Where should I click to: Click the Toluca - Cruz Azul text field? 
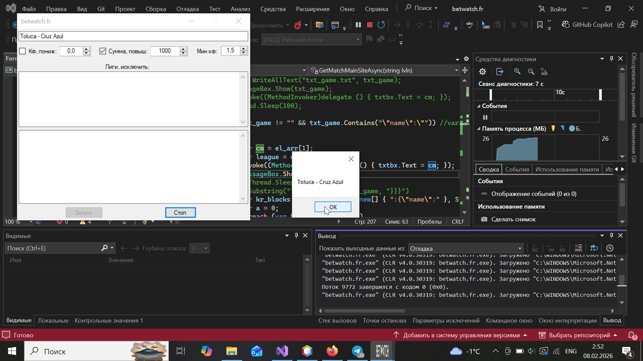click(x=133, y=36)
